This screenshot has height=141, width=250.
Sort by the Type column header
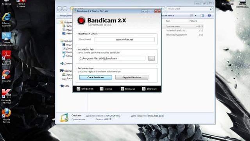pyautogui.click(x=168, y=21)
